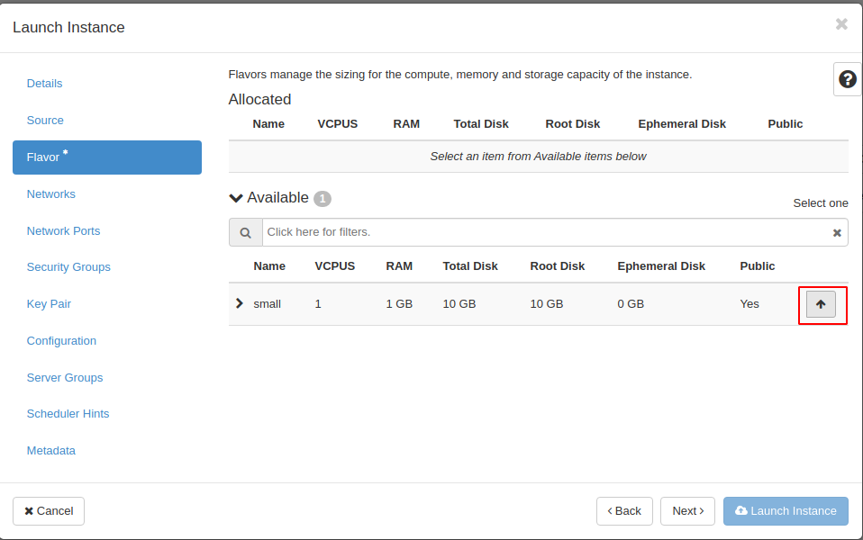Click the Cancel button

click(49, 511)
